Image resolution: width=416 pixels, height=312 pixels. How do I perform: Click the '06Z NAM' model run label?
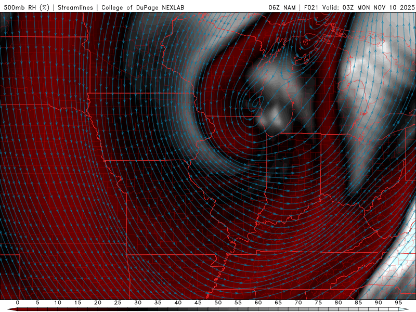pos(282,7)
